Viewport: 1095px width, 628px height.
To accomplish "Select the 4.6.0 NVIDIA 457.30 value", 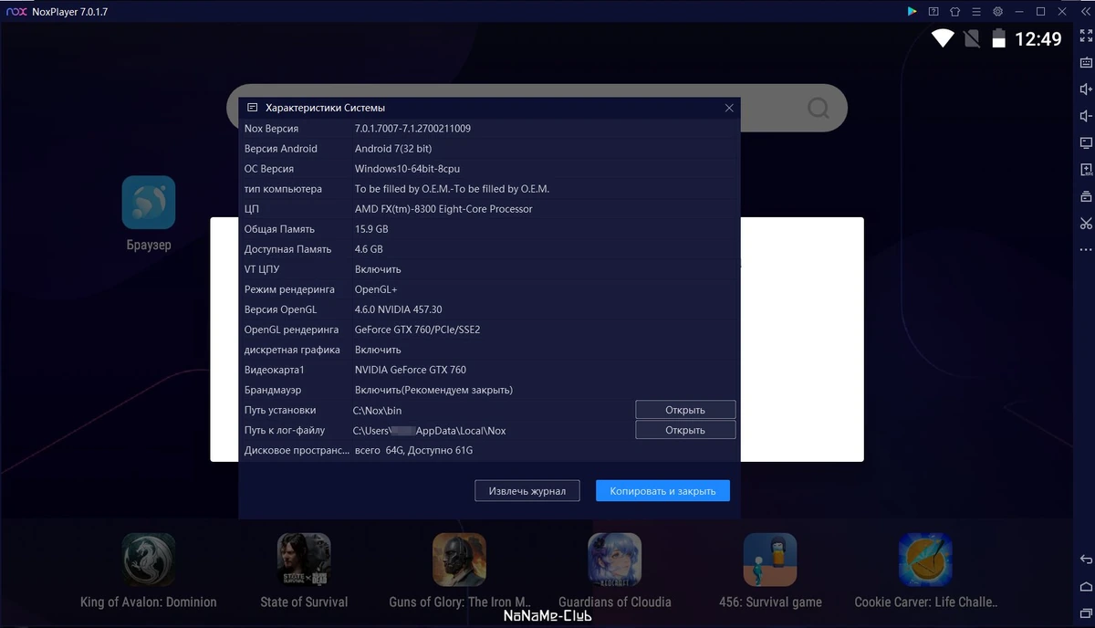I will [x=398, y=309].
